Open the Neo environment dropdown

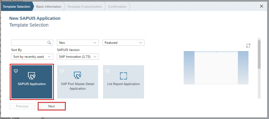78,43
